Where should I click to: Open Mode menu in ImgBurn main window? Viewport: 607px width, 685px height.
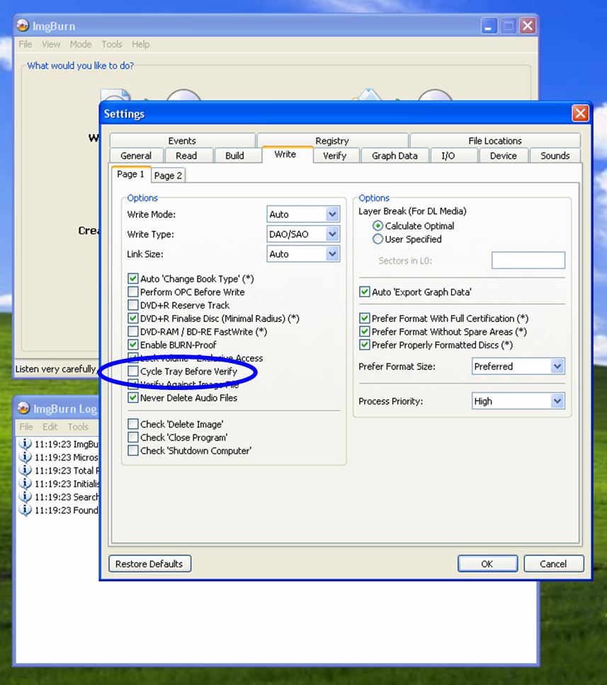pyautogui.click(x=81, y=44)
